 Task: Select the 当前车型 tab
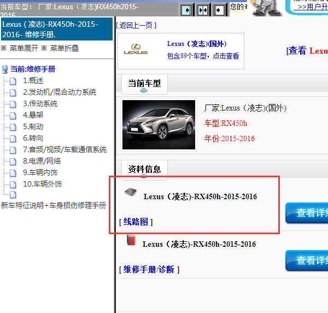(x=144, y=84)
